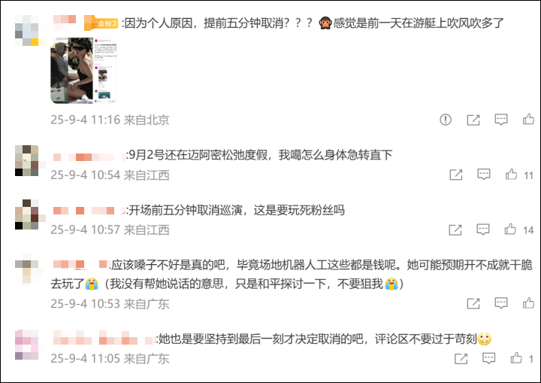
Task: Open avatar of the 11:05 Guangdong commenter
Action: [27, 345]
